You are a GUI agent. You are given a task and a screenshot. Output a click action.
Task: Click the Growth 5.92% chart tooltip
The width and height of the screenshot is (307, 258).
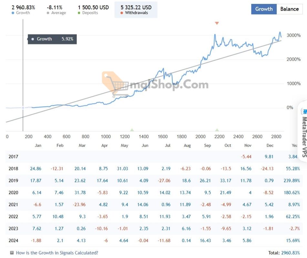tap(52, 39)
